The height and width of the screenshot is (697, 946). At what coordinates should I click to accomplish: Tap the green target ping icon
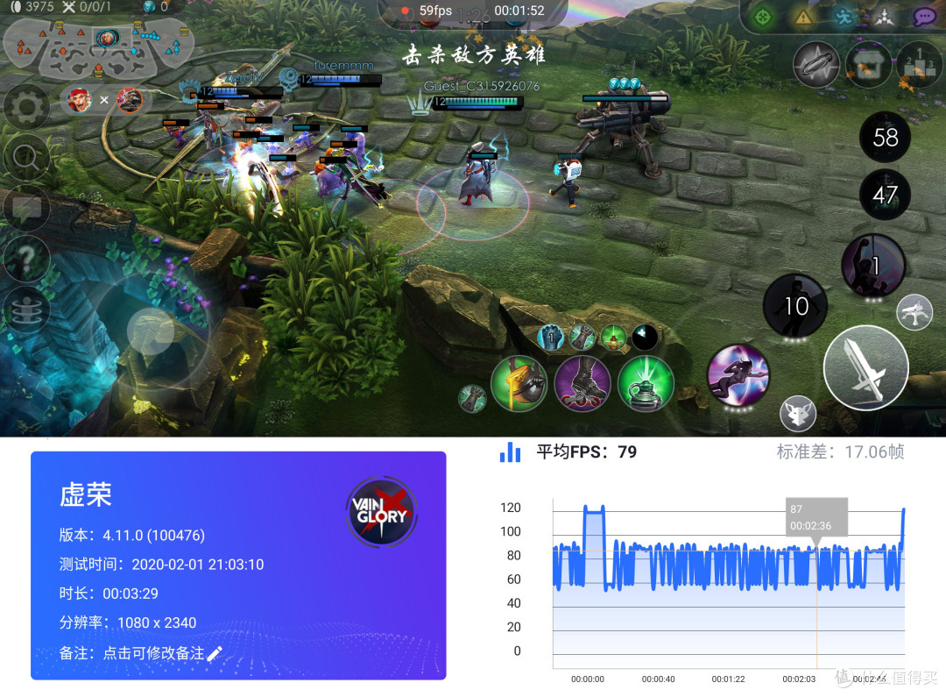click(x=763, y=17)
